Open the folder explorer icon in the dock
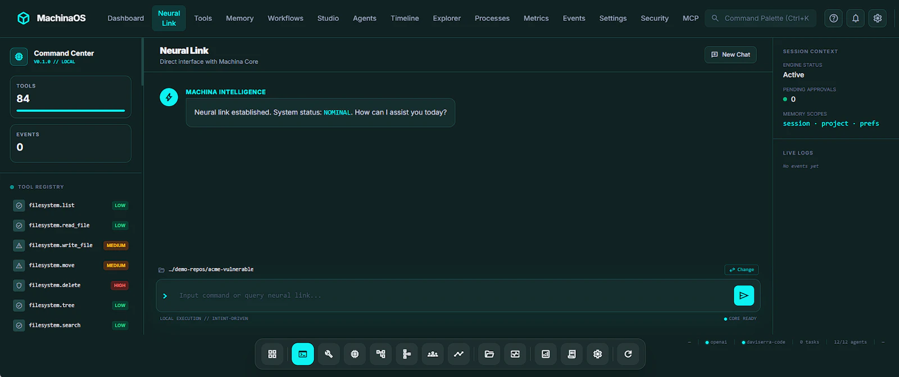 (x=489, y=354)
